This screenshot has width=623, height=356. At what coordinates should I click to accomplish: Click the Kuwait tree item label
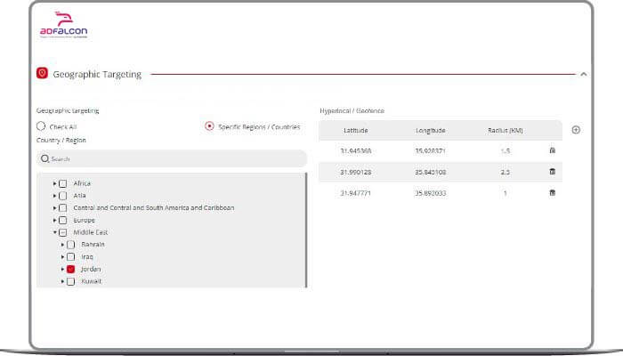[92, 281]
